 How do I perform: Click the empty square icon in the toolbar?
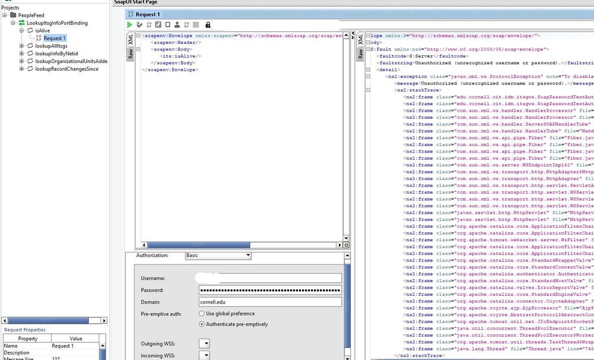pos(168,25)
